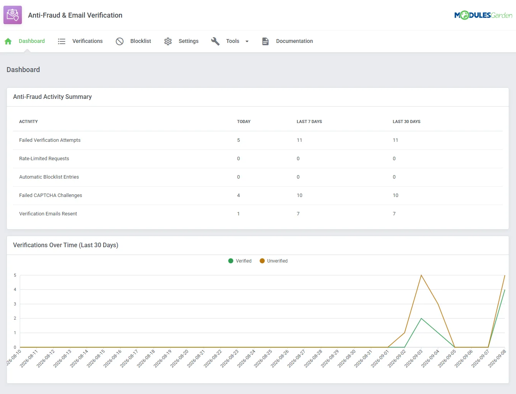Click the 2026-08-20 date label on chart axis
The height and width of the screenshot is (394, 516).
[180, 358]
